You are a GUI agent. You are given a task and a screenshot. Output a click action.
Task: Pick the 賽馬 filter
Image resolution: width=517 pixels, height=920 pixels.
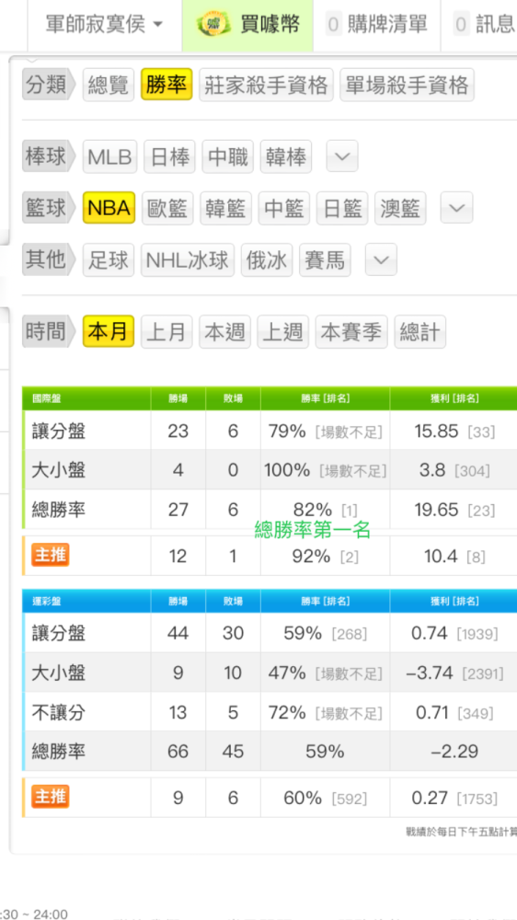point(325,260)
